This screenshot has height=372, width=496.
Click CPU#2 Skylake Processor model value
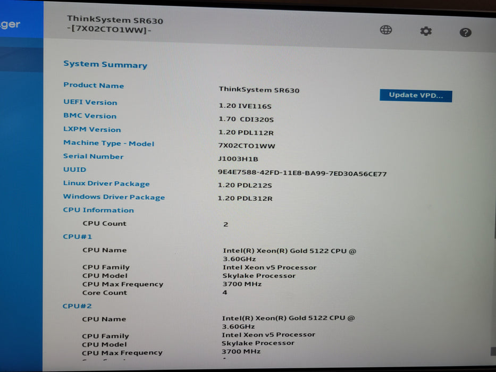coord(258,343)
